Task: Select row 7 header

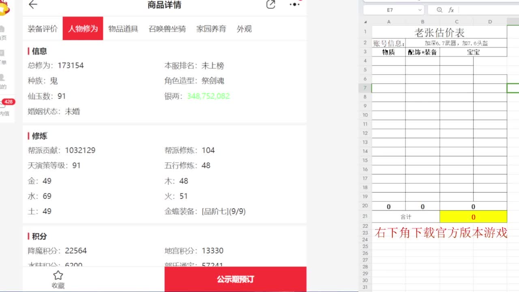Action: pyautogui.click(x=365, y=88)
